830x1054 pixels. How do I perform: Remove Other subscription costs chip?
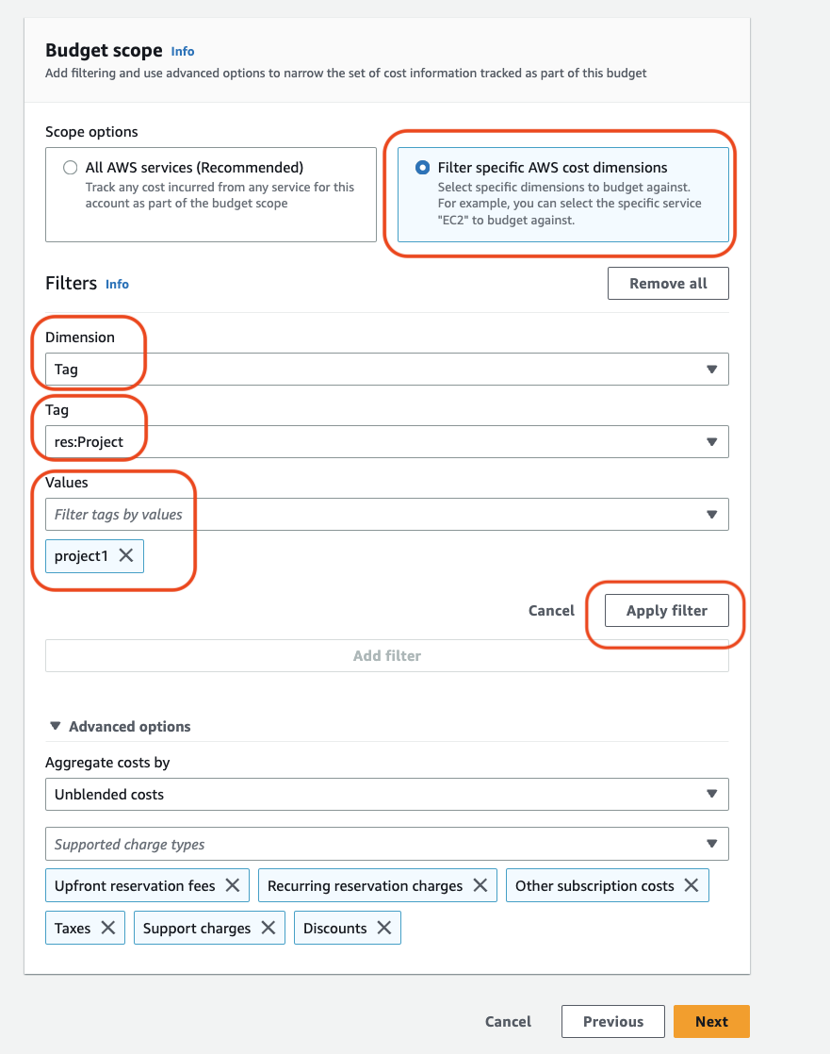691,886
